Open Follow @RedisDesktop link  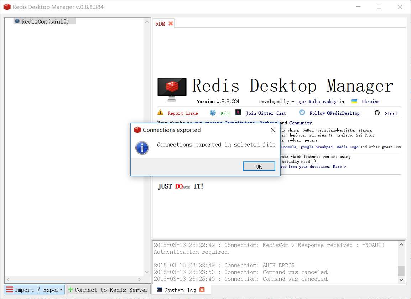(x=334, y=113)
